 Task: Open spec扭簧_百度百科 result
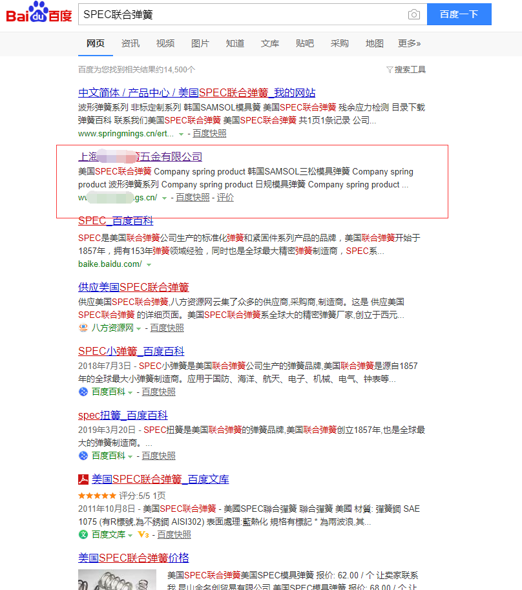123,415
